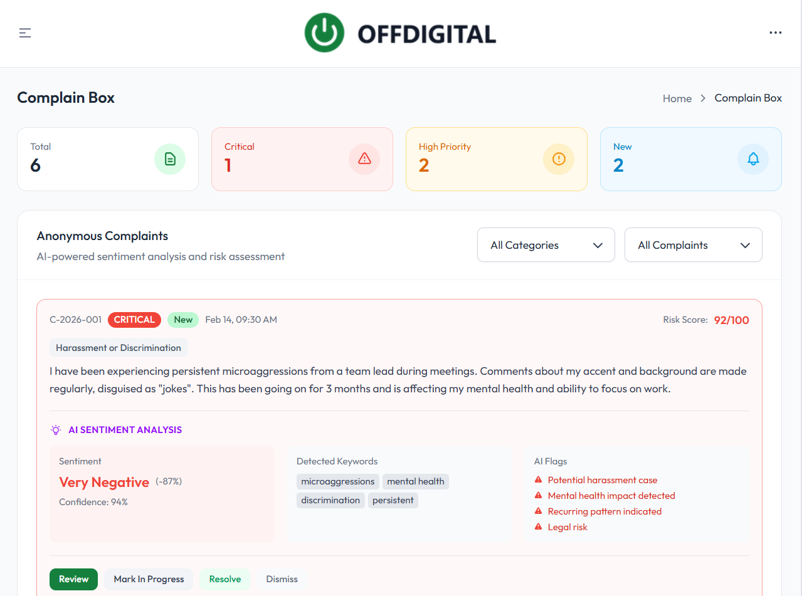
Task: Click the alert icon beside Potential harassment case
Action: point(538,479)
